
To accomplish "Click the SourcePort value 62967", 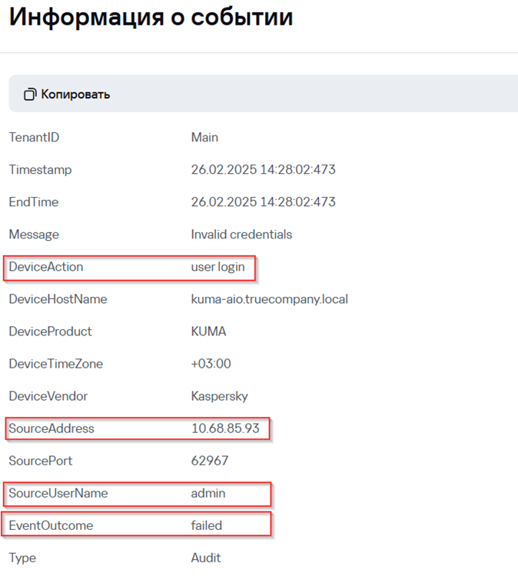I will 210,461.
